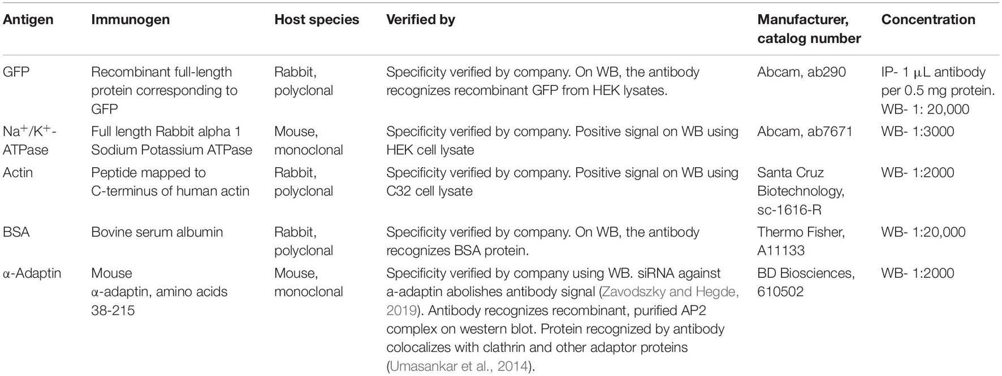Click the Host species column header

(x=317, y=20)
